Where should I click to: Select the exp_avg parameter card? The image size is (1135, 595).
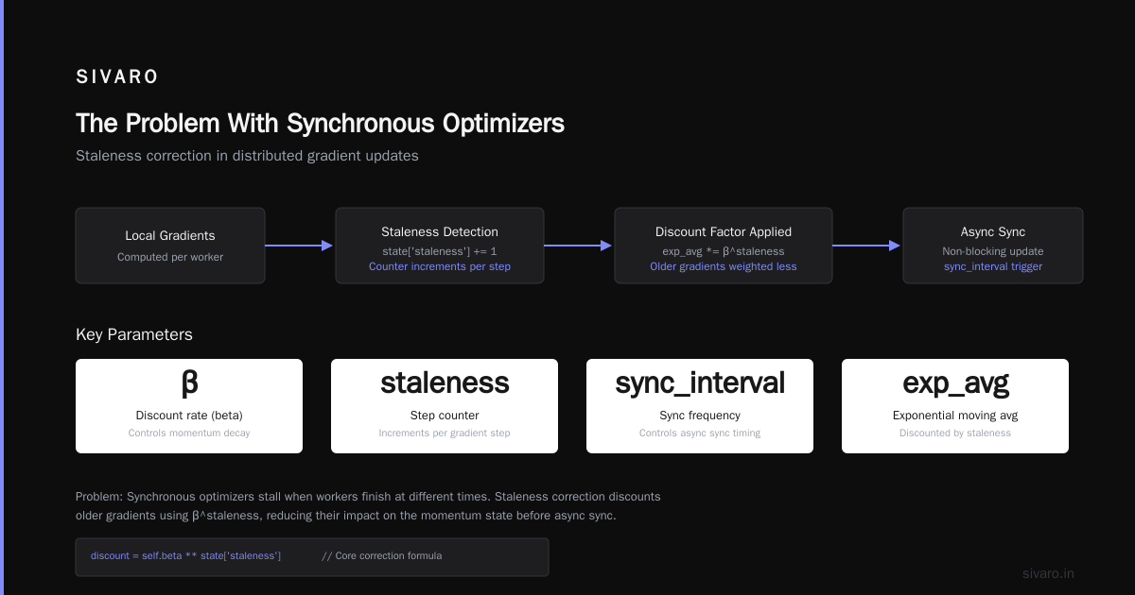955,406
